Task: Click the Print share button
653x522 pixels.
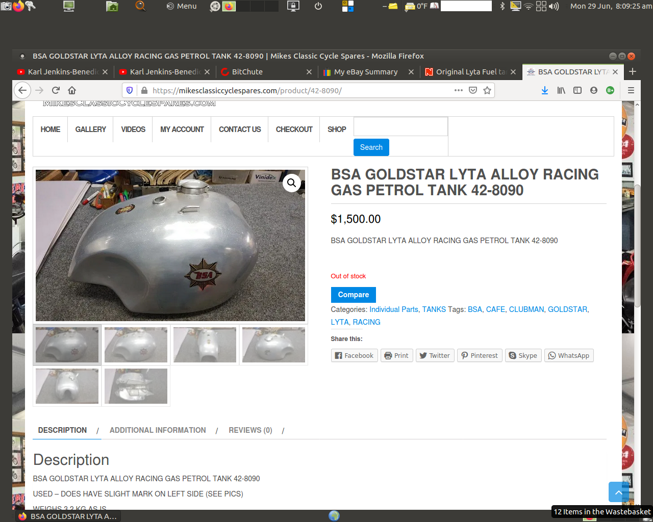Action: click(396, 356)
